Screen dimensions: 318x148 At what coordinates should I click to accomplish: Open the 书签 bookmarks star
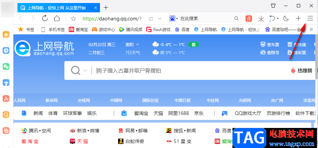pos(27,30)
